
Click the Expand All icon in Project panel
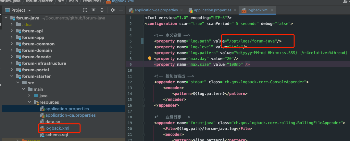click(93, 10)
